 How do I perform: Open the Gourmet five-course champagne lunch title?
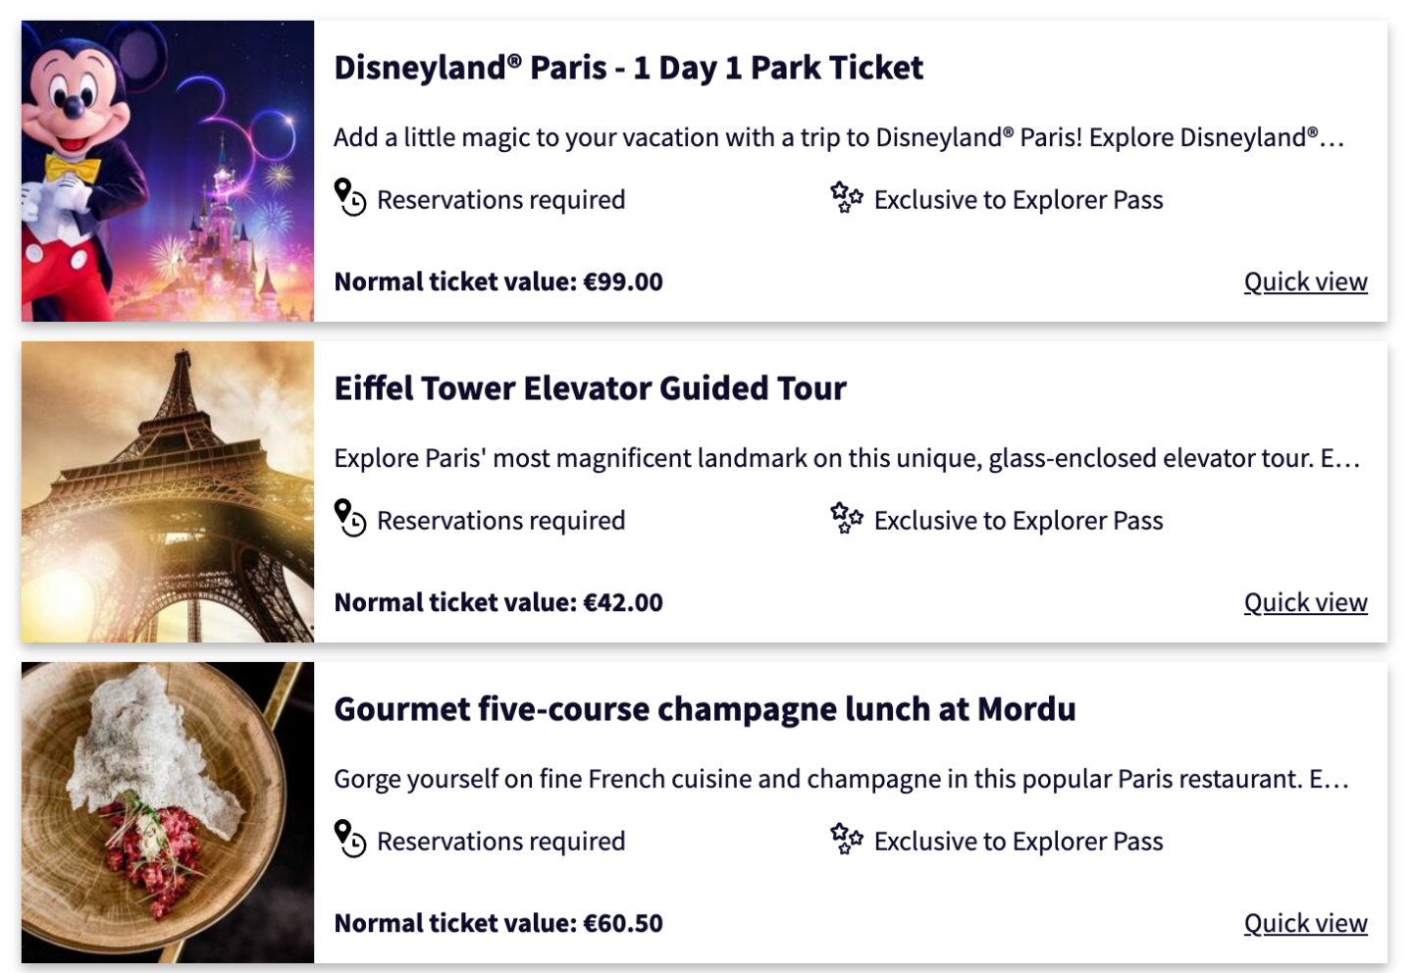point(705,709)
